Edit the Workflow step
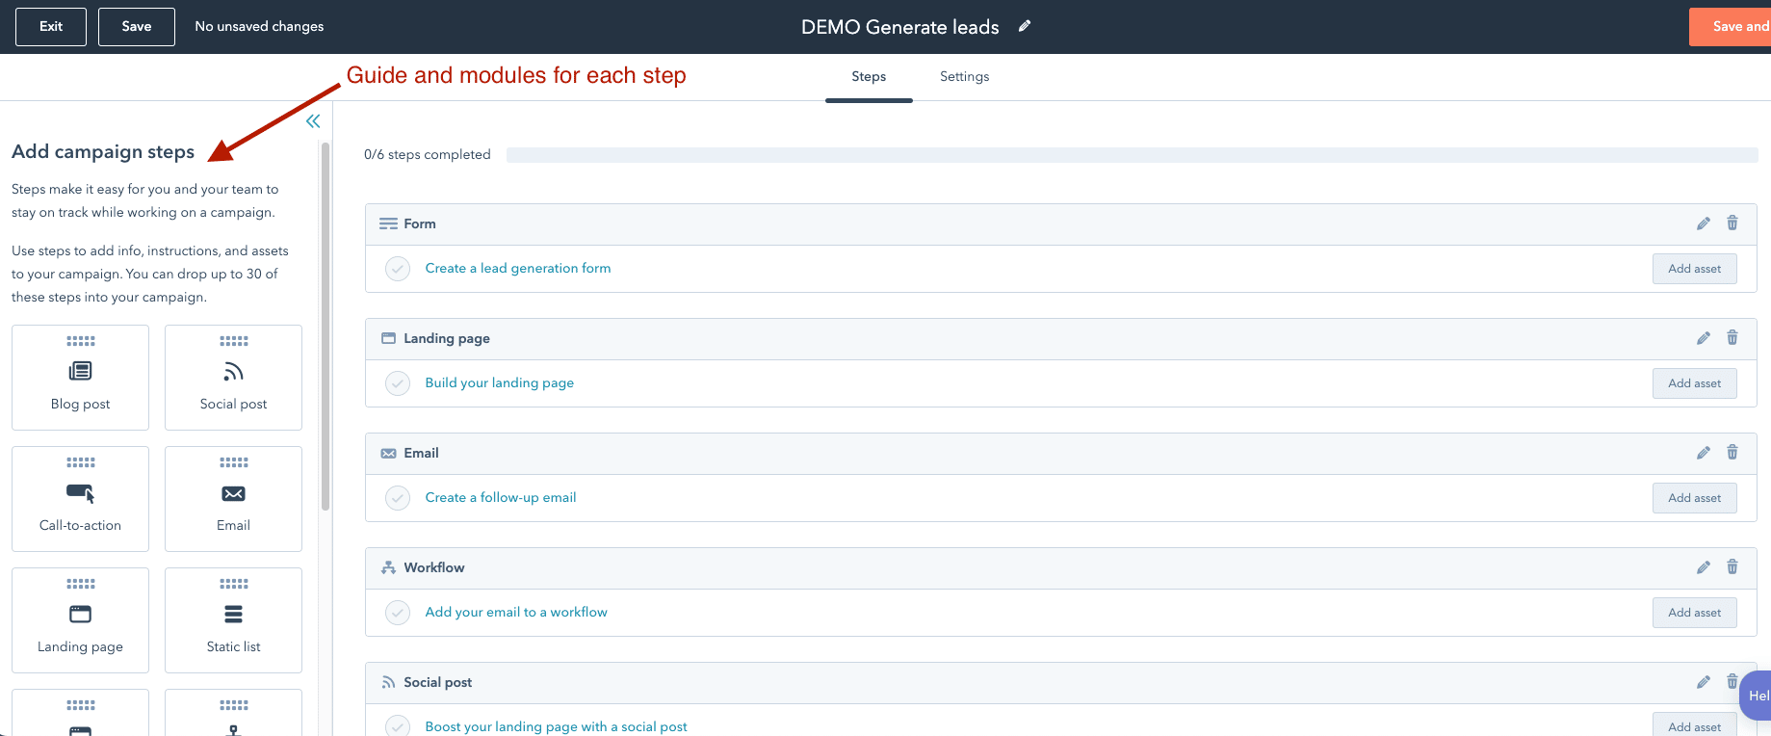 click(x=1703, y=567)
